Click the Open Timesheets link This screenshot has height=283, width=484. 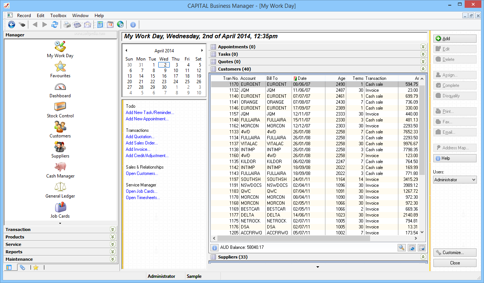click(143, 198)
